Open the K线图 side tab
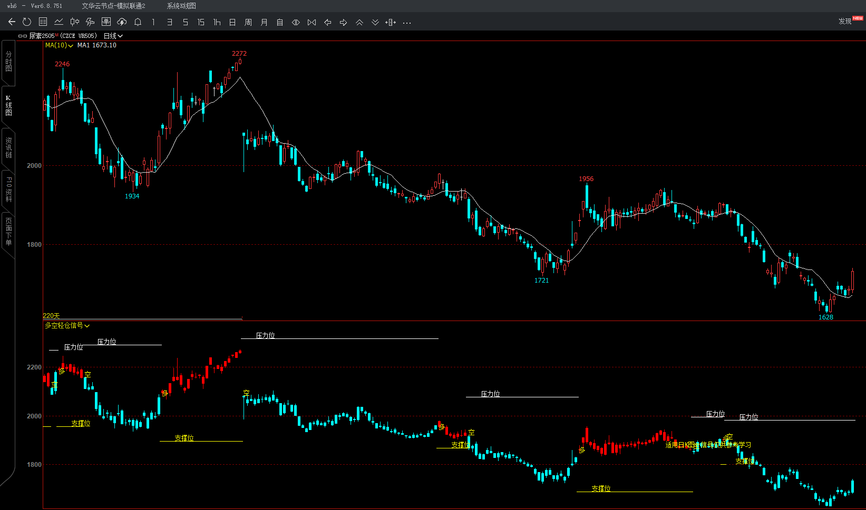The height and width of the screenshot is (510, 866). point(8,105)
